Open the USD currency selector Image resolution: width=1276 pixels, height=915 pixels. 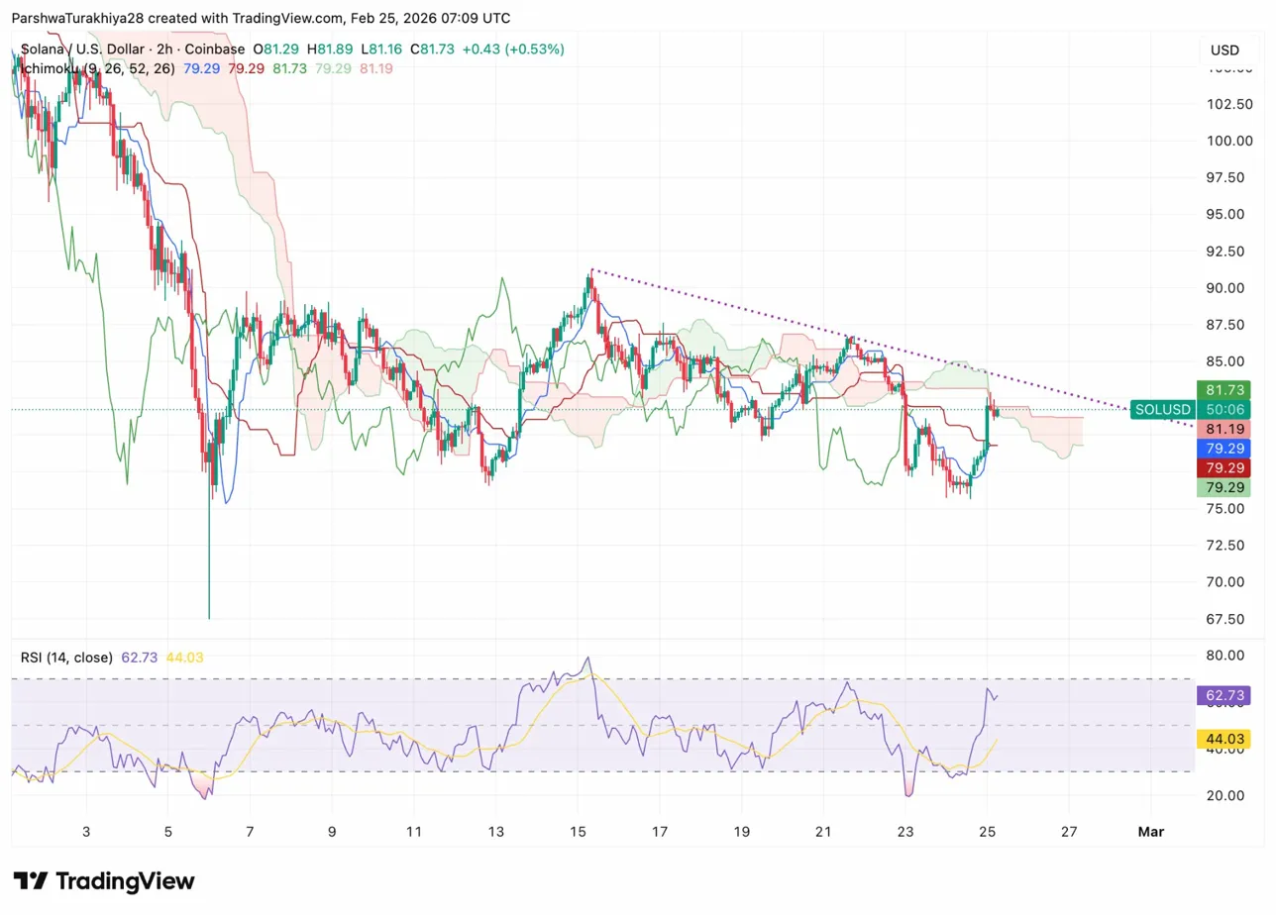coord(1224,51)
